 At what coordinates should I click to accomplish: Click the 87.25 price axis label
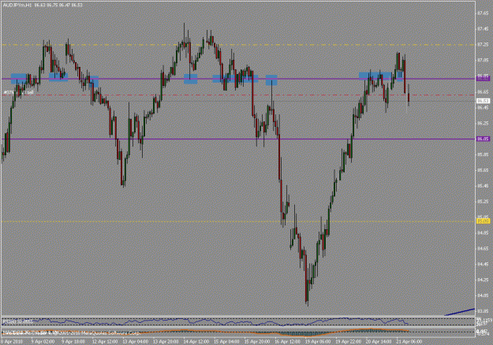click(x=483, y=45)
